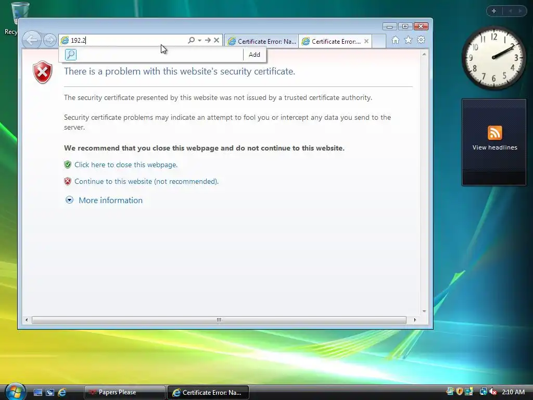Image resolution: width=533 pixels, height=400 pixels.
Task: Click the first system tray icon
Action: pyautogui.click(x=450, y=392)
